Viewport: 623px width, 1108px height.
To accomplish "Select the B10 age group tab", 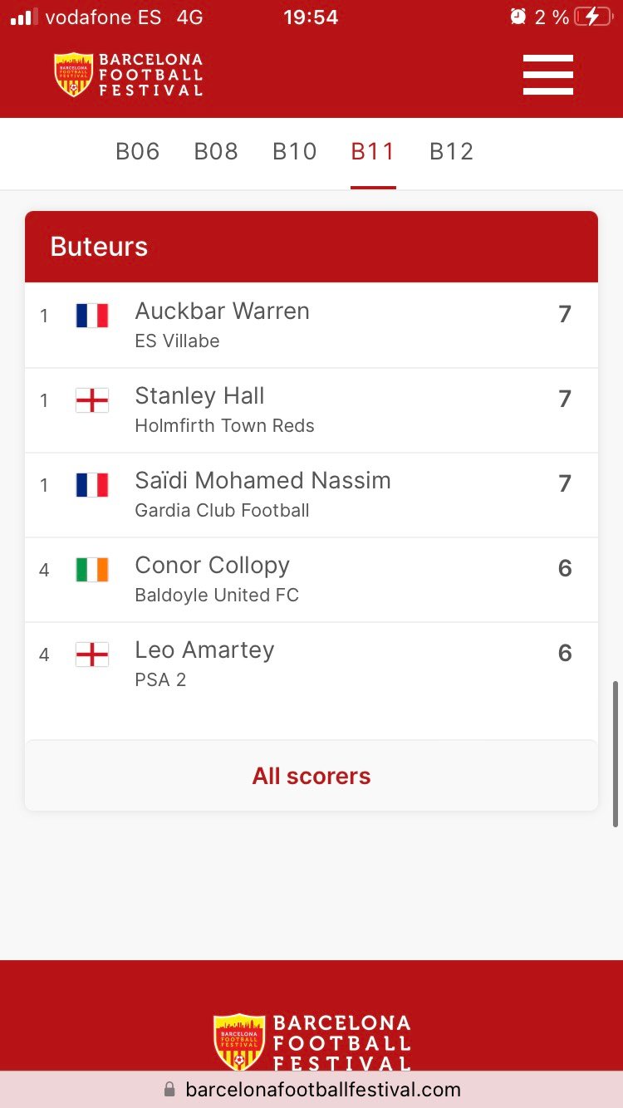I will coord(295,152).
